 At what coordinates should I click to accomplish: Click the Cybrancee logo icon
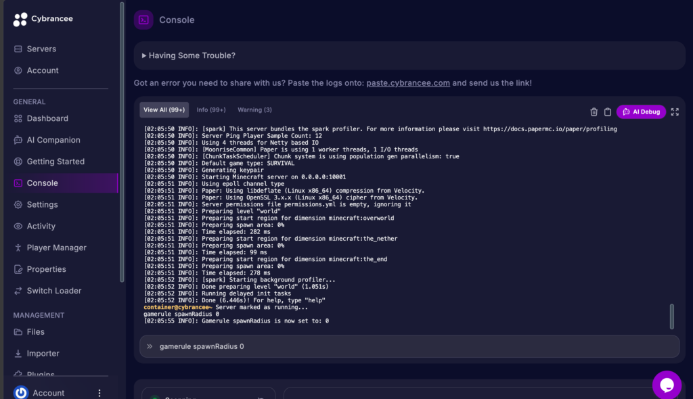(x=20, y=20)
